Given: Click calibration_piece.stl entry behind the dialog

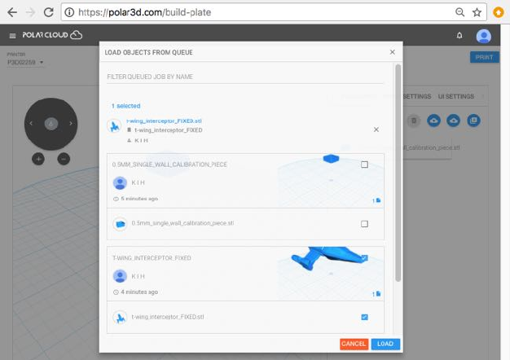Looking at the screenshot, I should (x=431, y=147).
